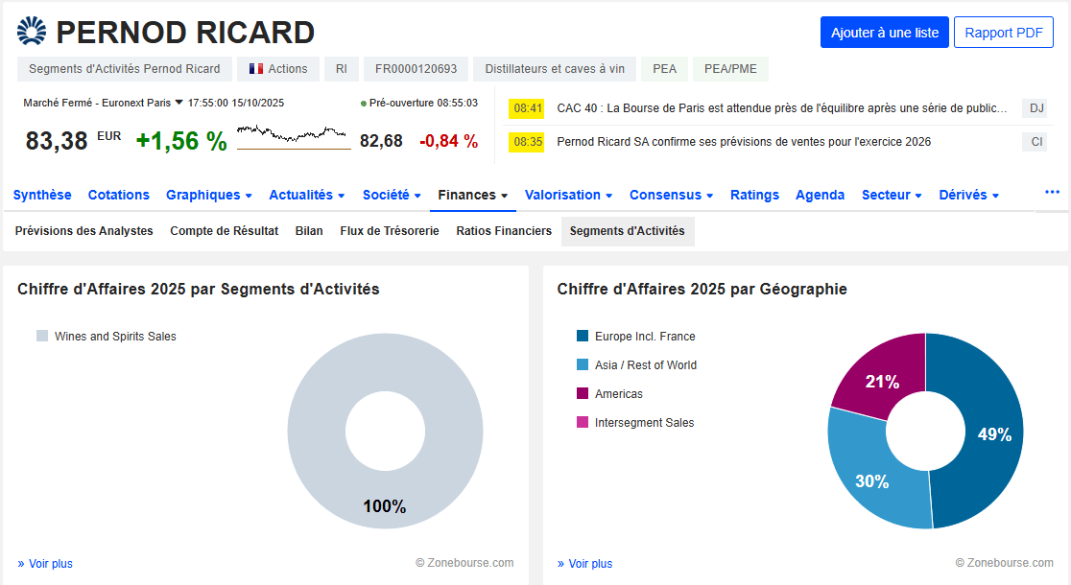Viewport: 1071px width, 585px height.
Task: Select the active Segments d'Activités sub-tab
Action: pos(628,231)
